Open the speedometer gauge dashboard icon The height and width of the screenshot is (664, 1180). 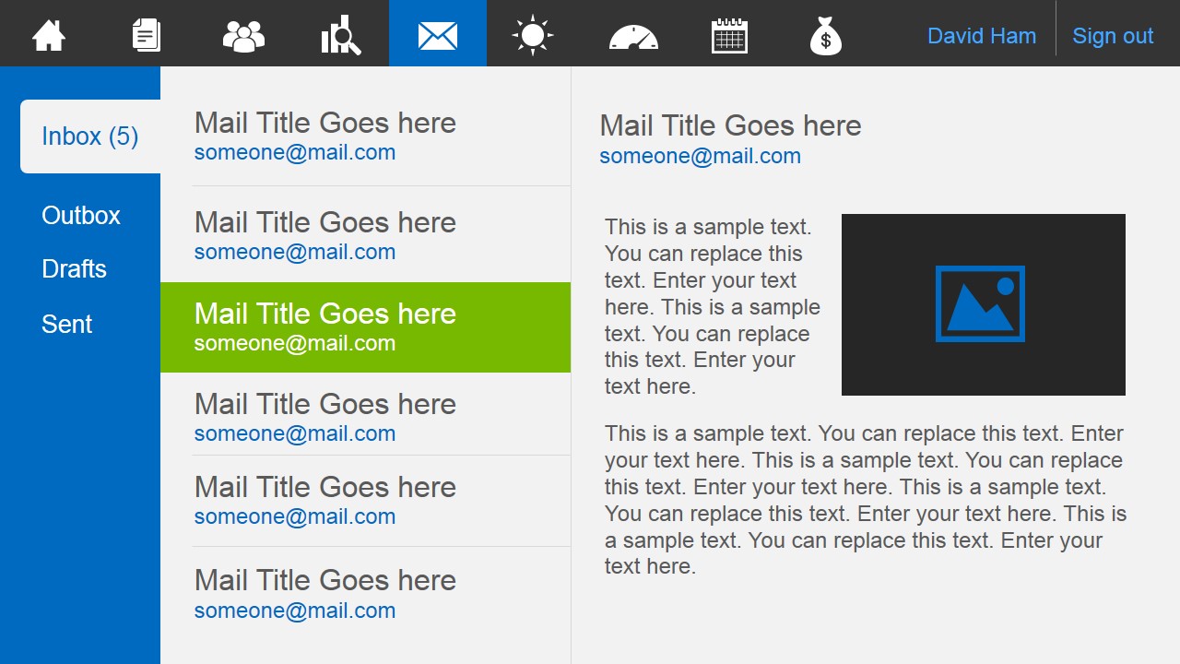pyautogui.click(x=633, y=37)
